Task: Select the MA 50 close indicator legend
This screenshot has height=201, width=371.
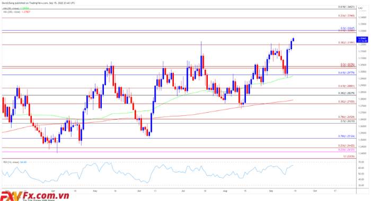Action: pyautogui.click(x=16, y=8)
